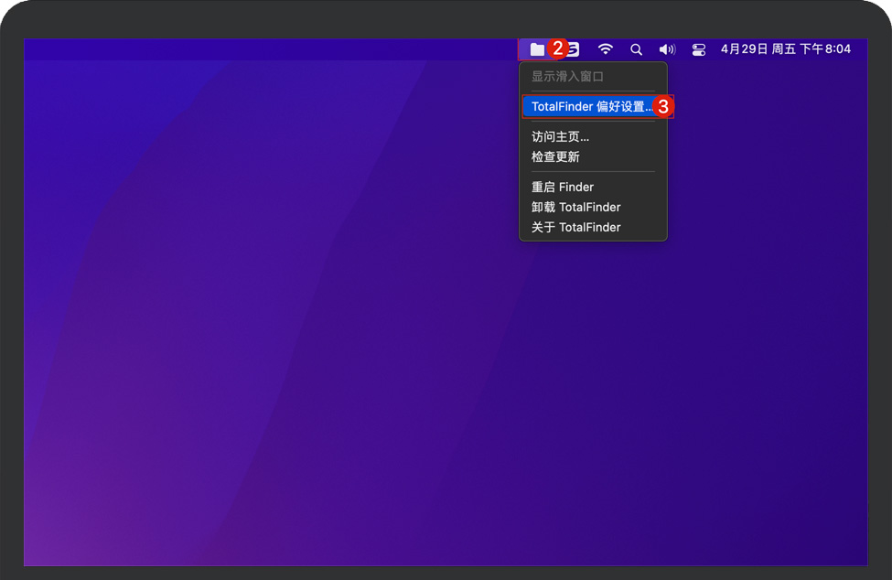Select 检查更新 to check for updates
This screenshot has width=892, height=580.
click(x=555, y=156)
